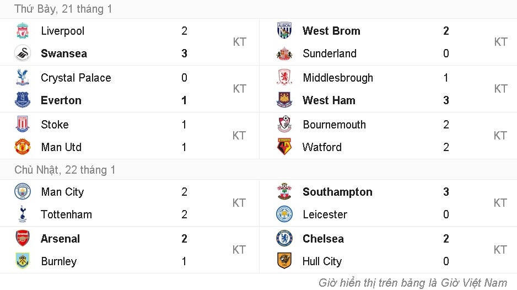Image resolution: width=517 pixels, height=290 pixels.
Task: Select the Chủ Nhật, 22 tháng 1 header
Action: (x=65, y=170)
